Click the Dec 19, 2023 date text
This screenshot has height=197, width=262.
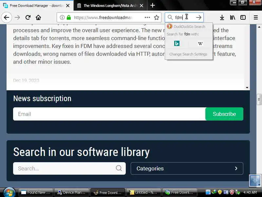(x=26, y=80)
